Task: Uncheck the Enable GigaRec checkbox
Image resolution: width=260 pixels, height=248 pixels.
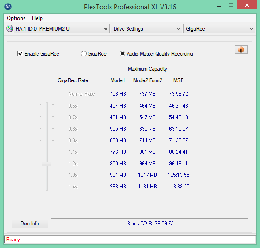Action: click(20, 54)
